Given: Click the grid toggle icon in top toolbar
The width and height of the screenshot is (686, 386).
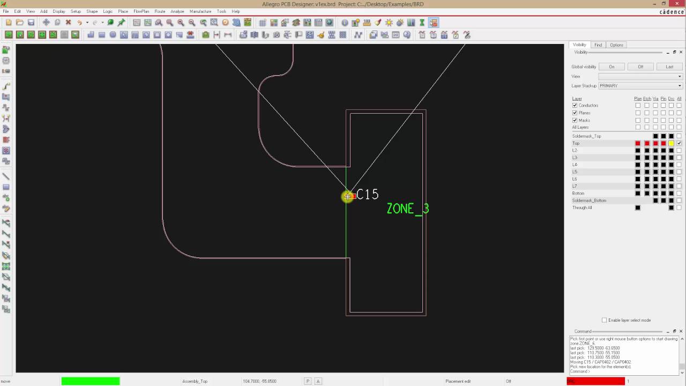Looking at the screenshot, I should click(263, 23).
